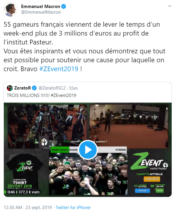Click the 0:46 video duration badge

(x=11, y=192)
